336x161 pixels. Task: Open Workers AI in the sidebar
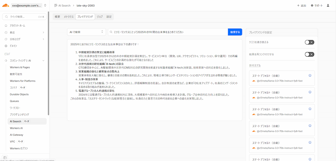[x=16, y=128]
